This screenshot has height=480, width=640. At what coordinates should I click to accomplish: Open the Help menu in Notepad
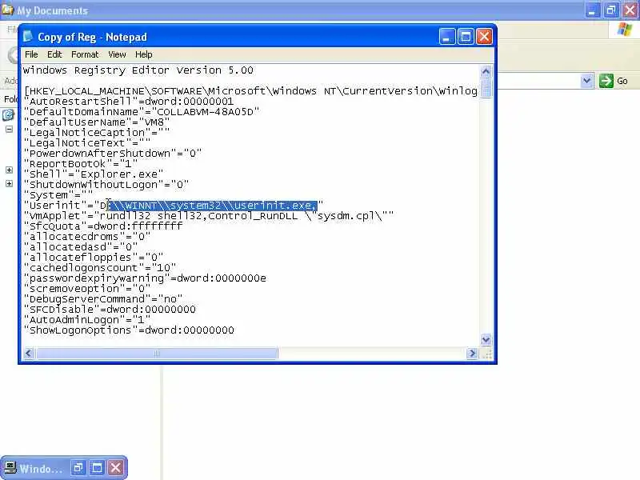pyautogui.click(x=144, y=54)
